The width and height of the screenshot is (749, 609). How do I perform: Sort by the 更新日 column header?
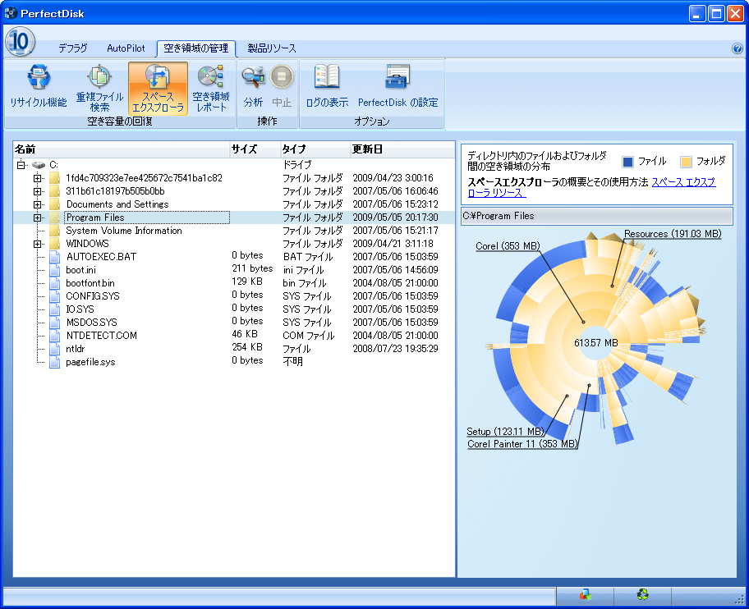pos(402,149)
